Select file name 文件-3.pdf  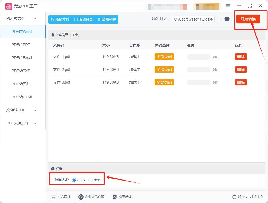(x=62, y=82)
